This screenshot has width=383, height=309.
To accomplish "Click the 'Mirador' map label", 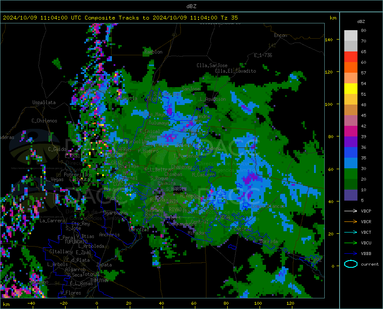I will coord(197,233).
